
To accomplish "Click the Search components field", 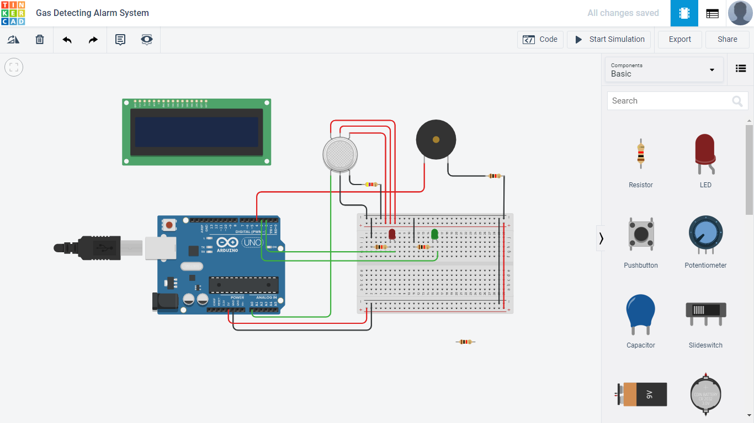I will coord(668,101).
